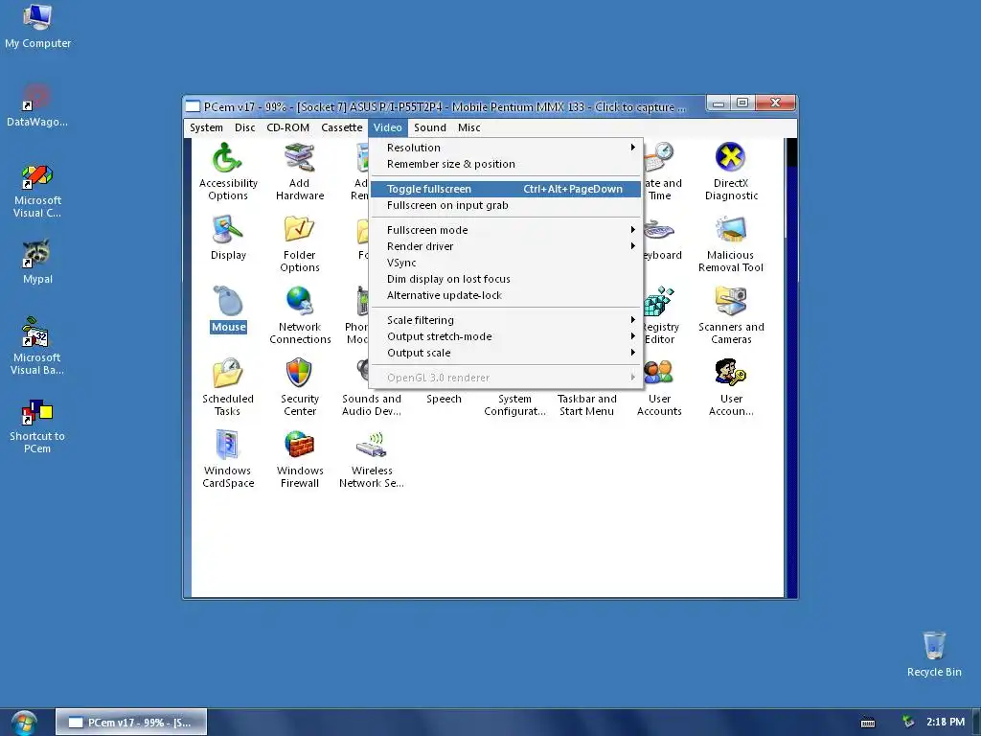
Task: Toggle the VSync menu option
Action: (x=506, y=263)
